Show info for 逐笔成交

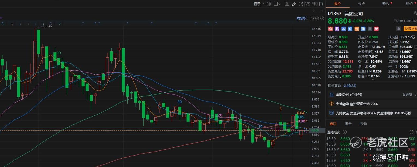(345, 132)
